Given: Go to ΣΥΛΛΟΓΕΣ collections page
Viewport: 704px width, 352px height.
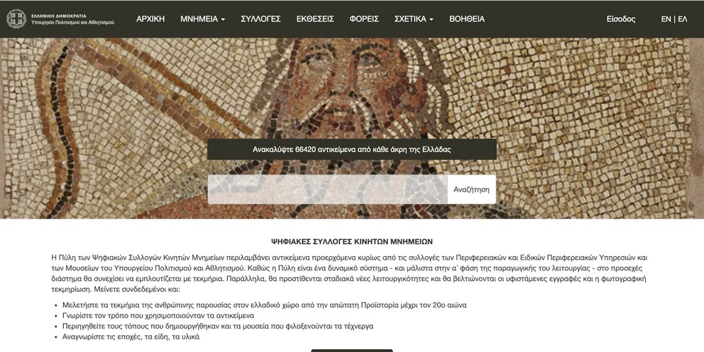Looking at the screenshot, I should point(261,19).
